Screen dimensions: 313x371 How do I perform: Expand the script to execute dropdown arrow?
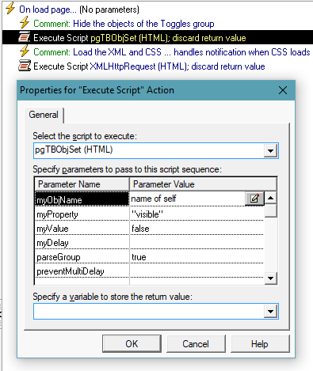click(x=270, y=151)
